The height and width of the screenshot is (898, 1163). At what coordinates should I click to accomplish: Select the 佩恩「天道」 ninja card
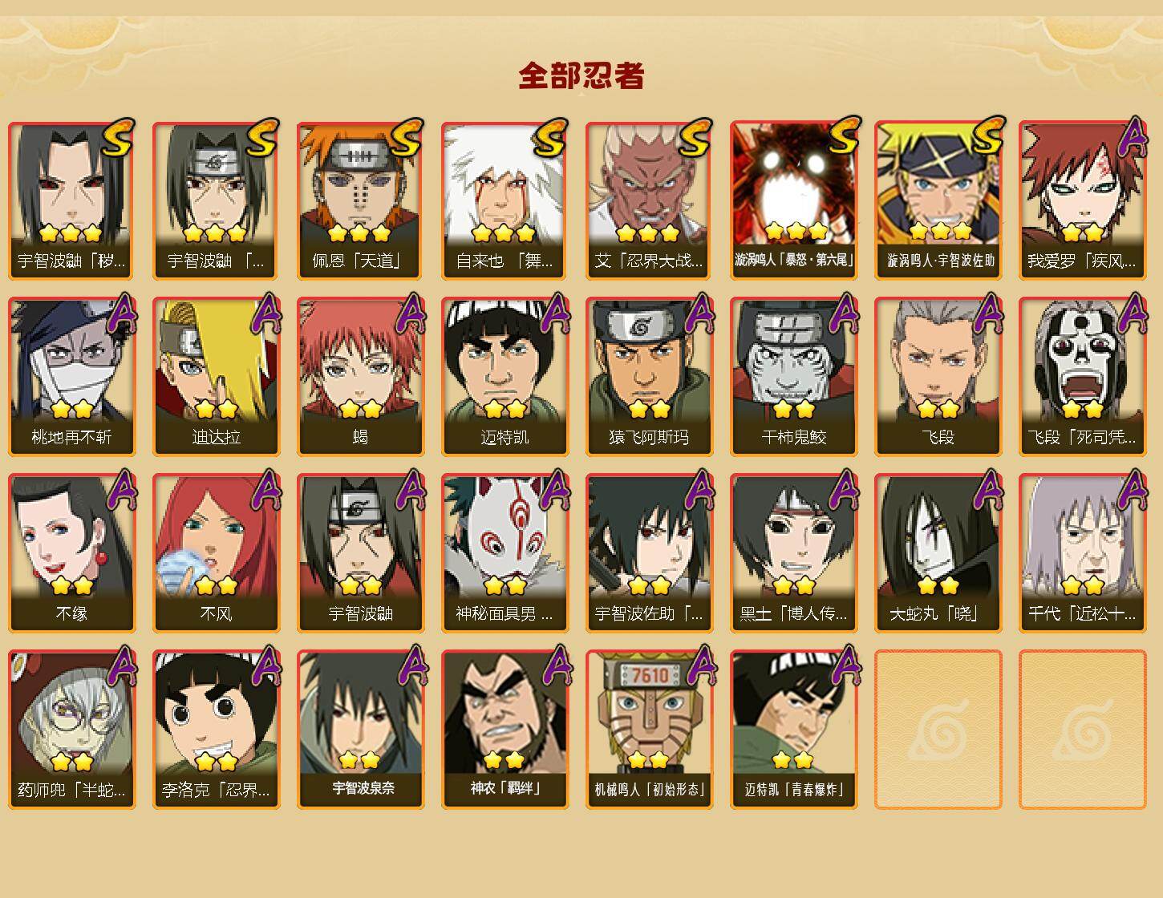pos(360,200)
